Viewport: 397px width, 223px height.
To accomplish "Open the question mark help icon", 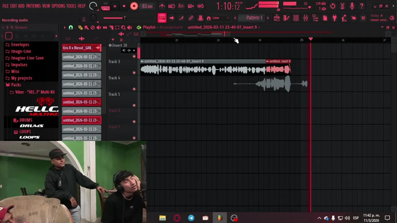I will point(362,6).
